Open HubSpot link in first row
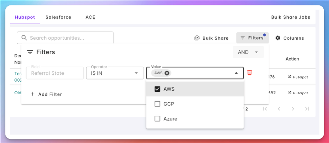The width and height of the screenshot is (329, 143). point(297,77)
